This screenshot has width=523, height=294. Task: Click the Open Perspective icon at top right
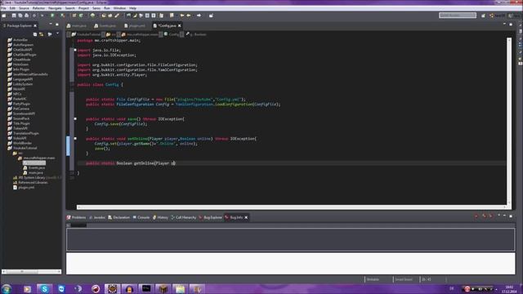[483, 16]
